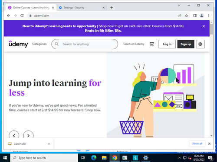
Task: Close the Settings - Security tab
Action: [104, 7]
